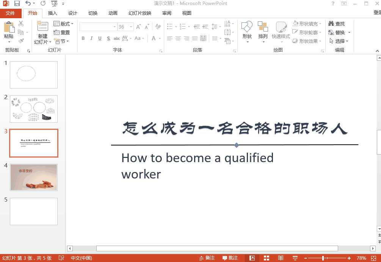
Task: Toggle bold formatting
Action: [x=83, y=38]
